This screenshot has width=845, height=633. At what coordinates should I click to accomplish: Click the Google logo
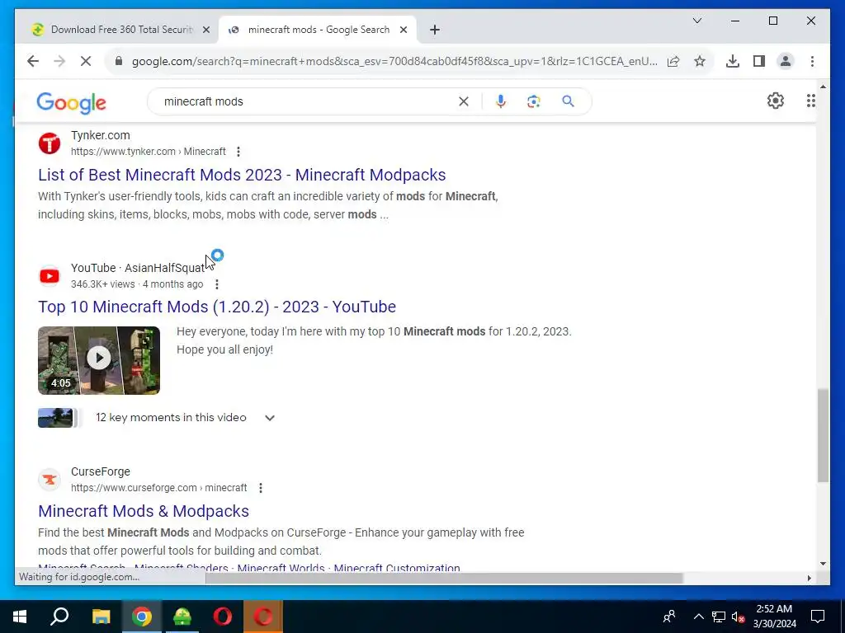[71, 102]
